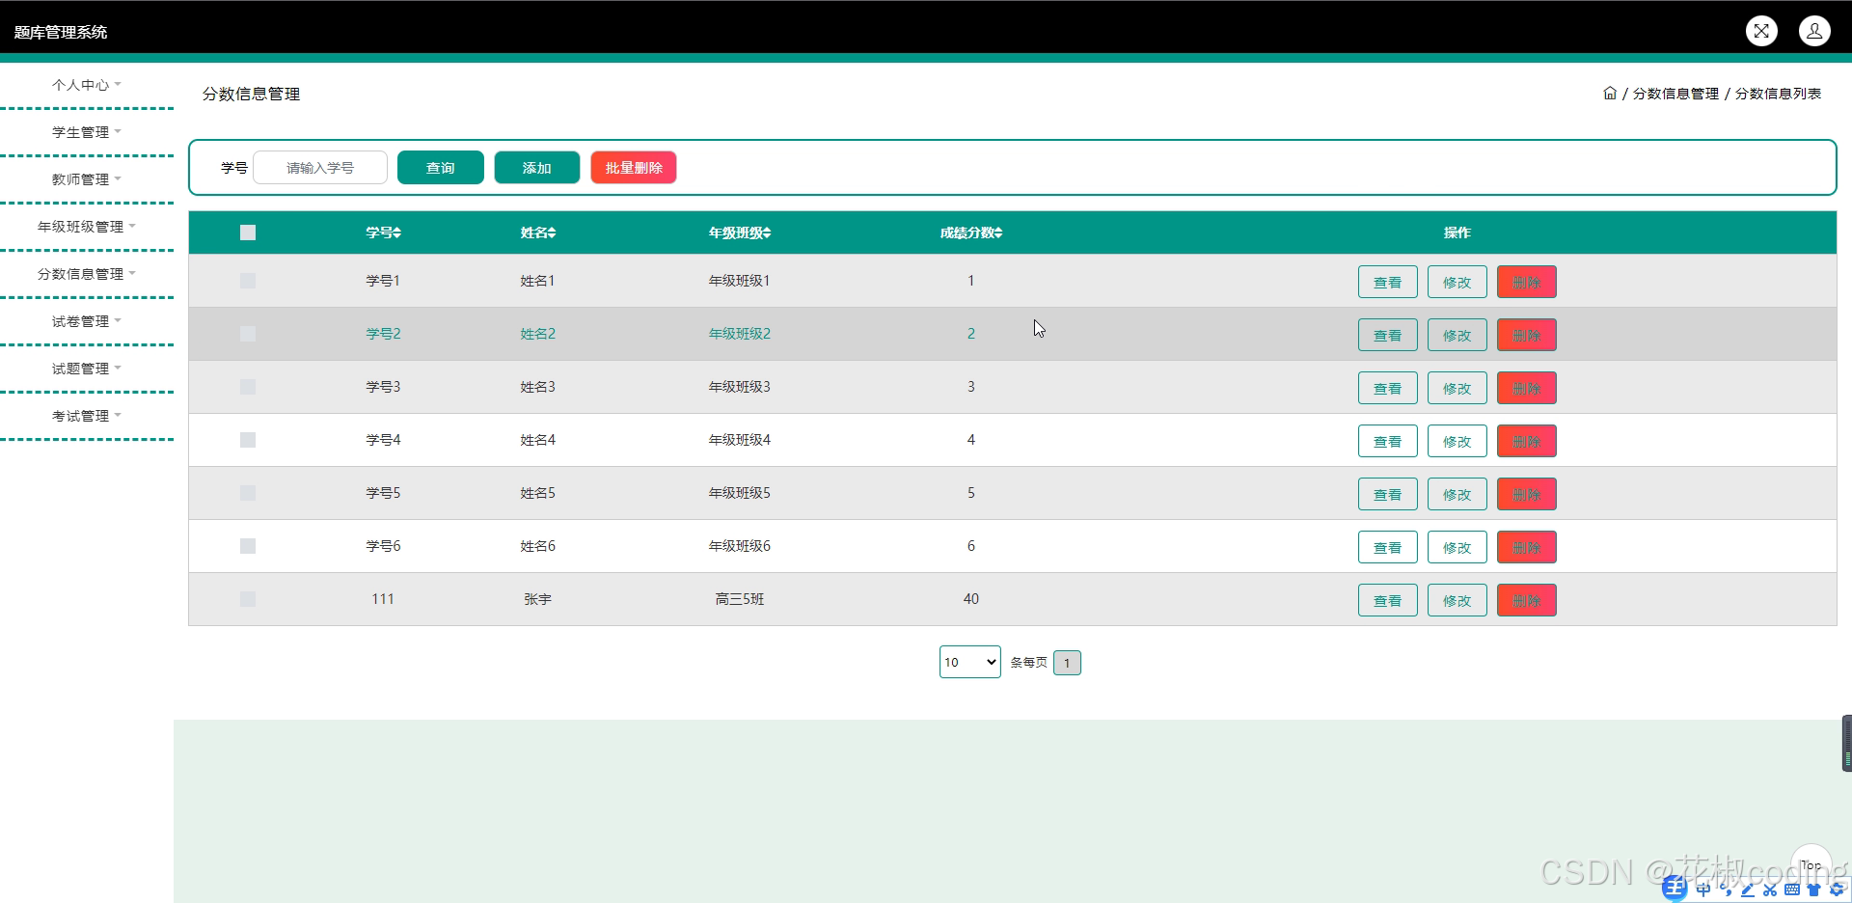The height and width of the screenshot is (903, 1852).
Task: Toggle Chinese/English mode in IME toolbar
Action: [x=1703, y=889]
